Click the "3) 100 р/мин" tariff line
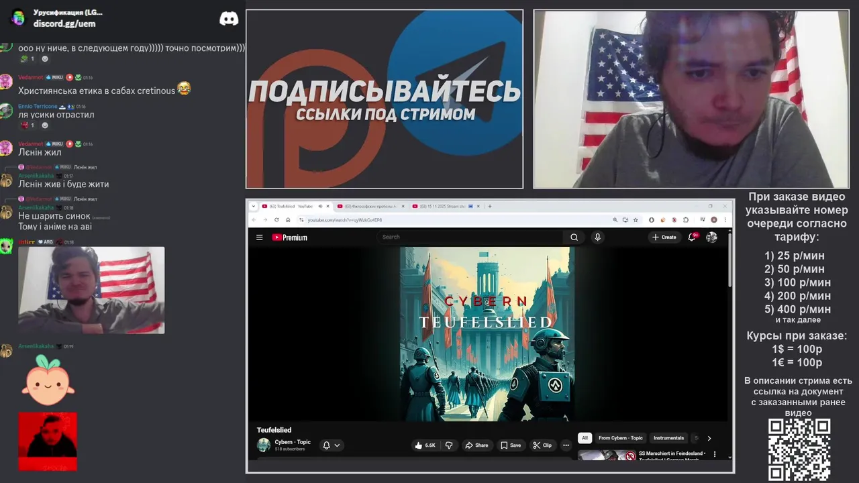The height and width of the screenshot is (483, 859). [797, 282]
